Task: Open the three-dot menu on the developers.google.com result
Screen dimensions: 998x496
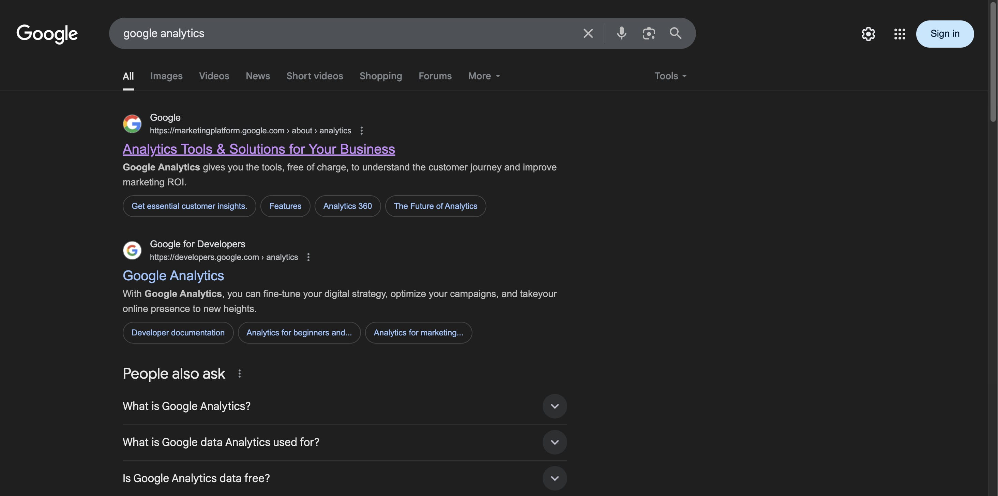Action: (x=308, y=257)
